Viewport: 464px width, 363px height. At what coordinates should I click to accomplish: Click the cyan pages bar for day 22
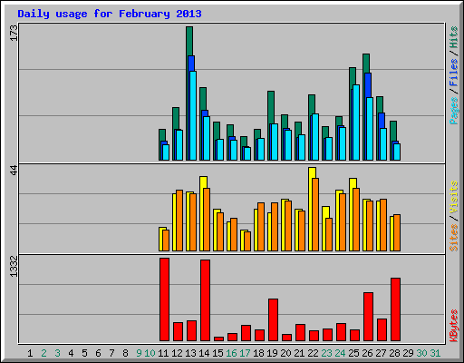point(315,137)
